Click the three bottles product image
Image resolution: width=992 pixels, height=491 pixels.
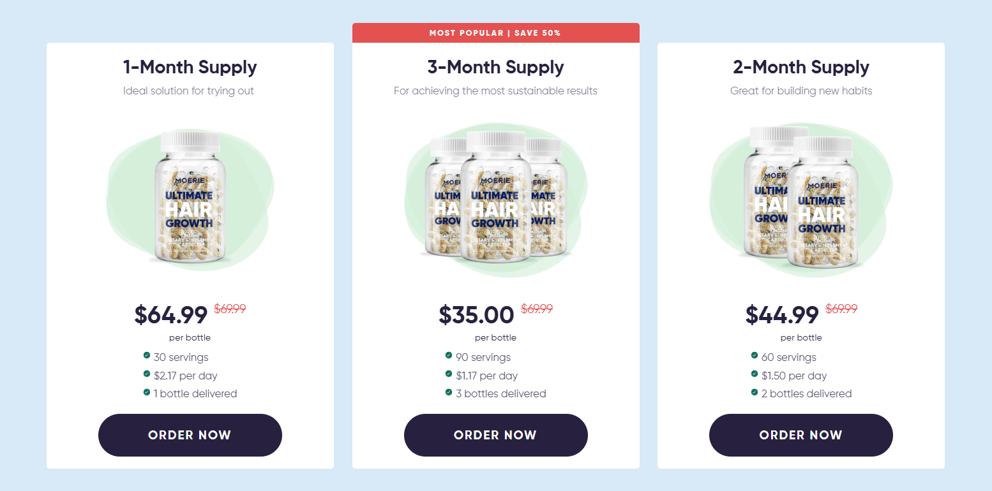tap(495, 198)
